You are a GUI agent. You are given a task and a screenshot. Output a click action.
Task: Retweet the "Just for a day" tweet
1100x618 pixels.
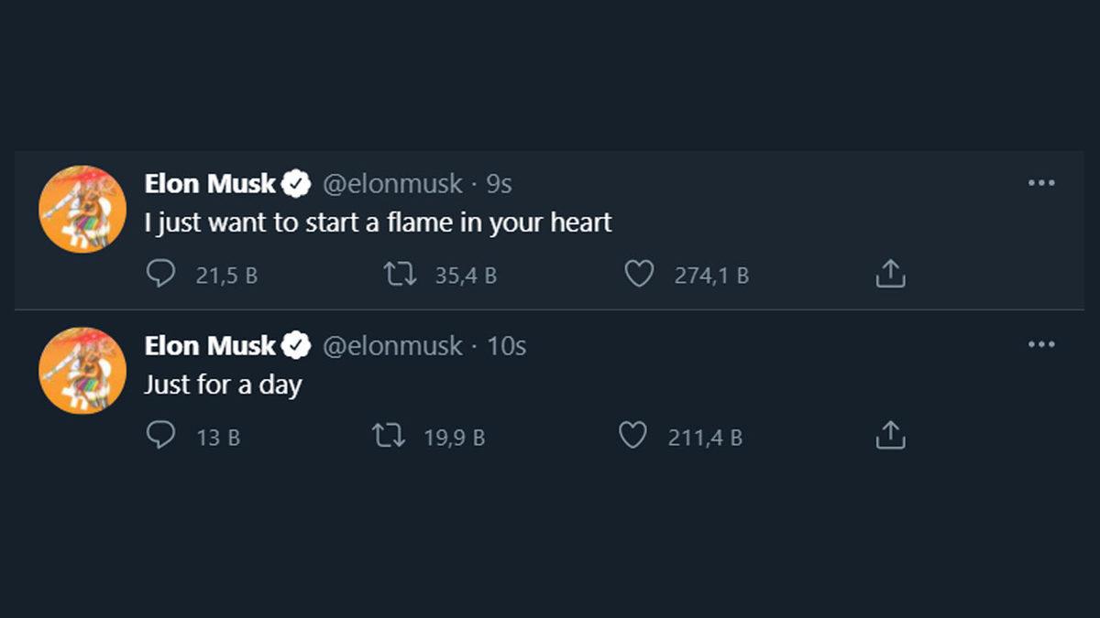[x=389, y=436]
